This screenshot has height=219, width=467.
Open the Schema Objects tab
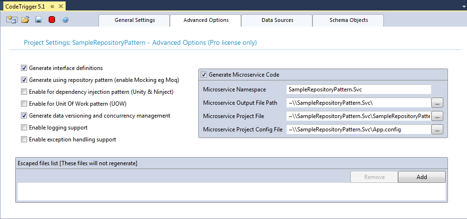[348, 20]
